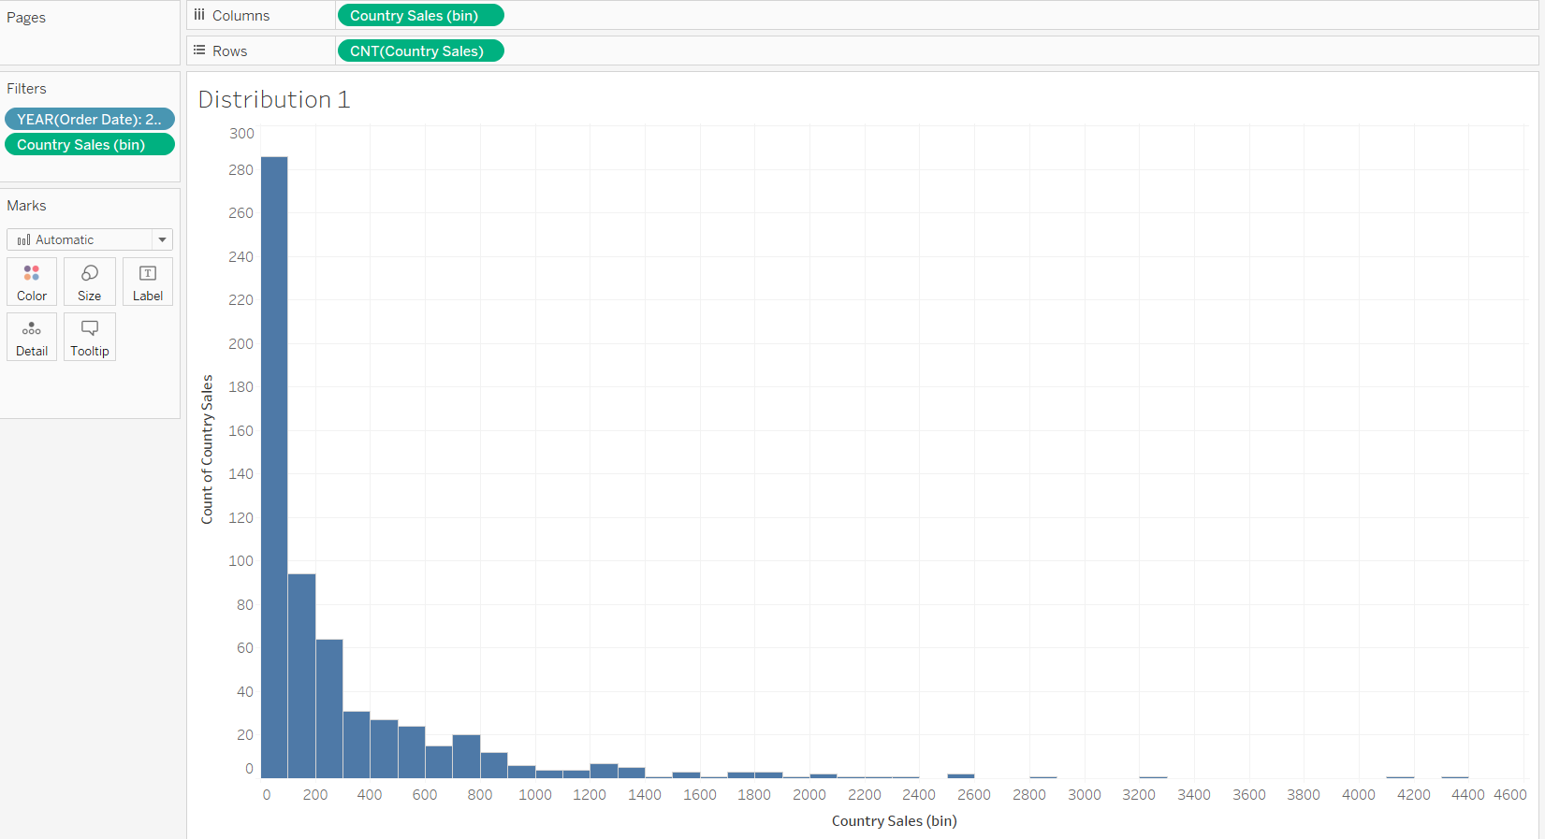Click the Rows shelf icon

(199, 51)
